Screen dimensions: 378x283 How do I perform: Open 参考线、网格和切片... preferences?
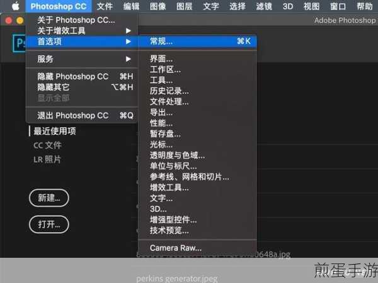pyautogui.click(x=197, y=177)
